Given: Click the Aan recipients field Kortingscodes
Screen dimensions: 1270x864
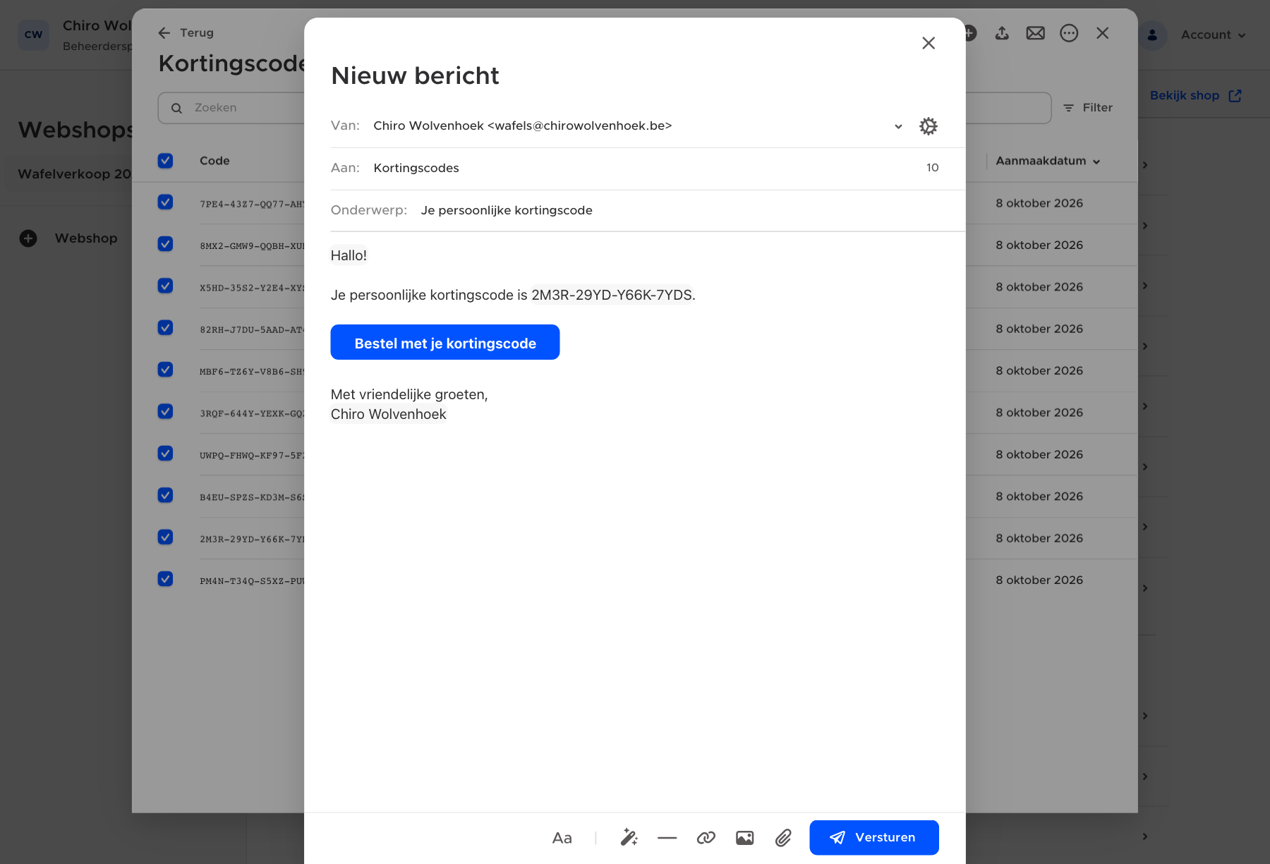Looking at the screenshot, I should [x=647, y=168].
